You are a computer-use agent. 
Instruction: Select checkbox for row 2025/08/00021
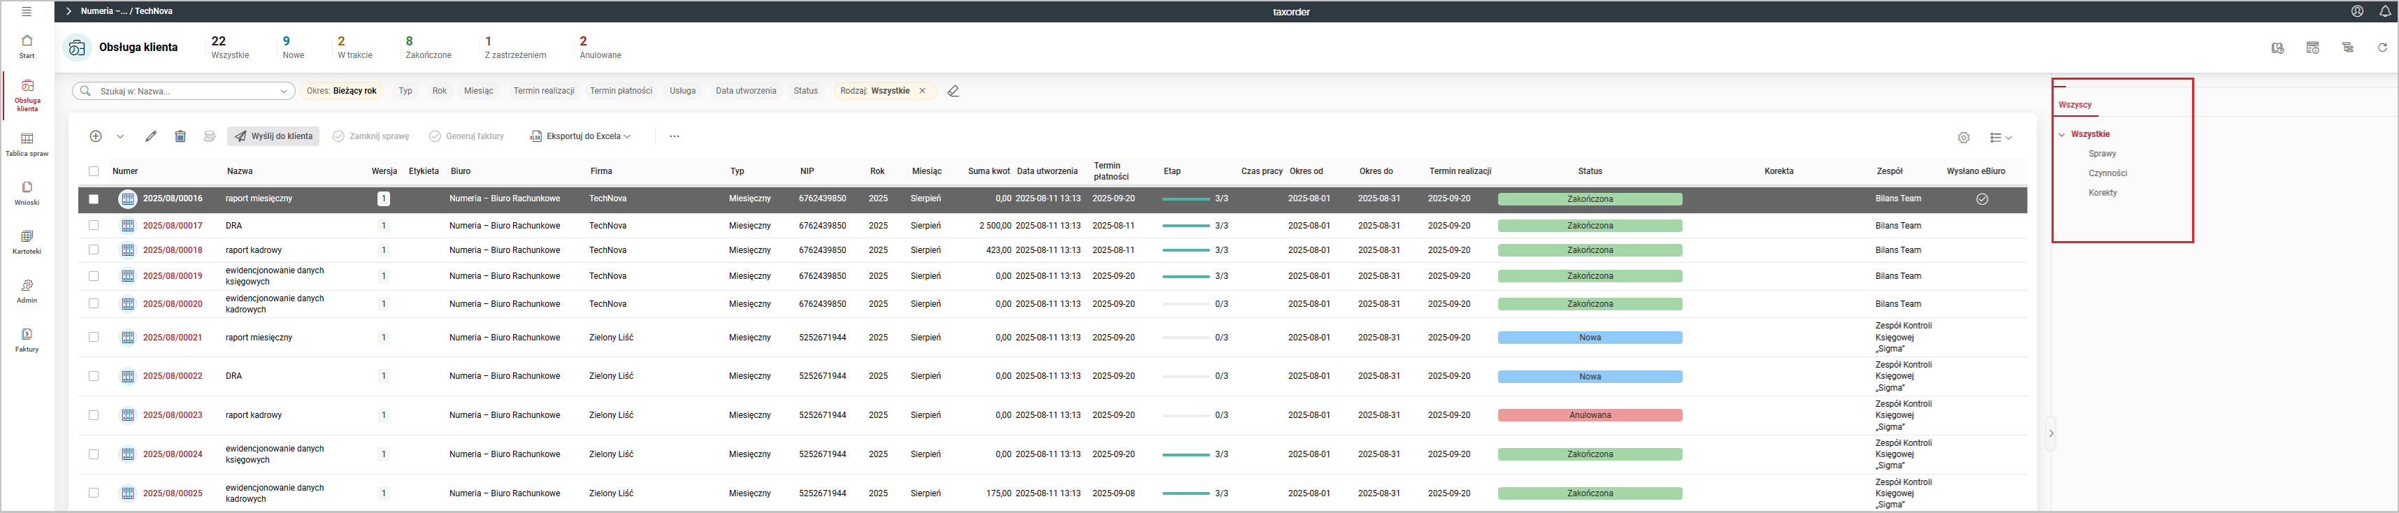point(93,337)
